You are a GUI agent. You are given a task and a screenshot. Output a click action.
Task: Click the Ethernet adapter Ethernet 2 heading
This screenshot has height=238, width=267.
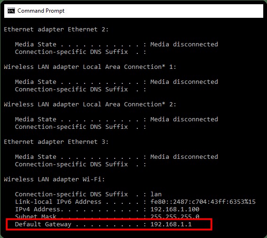(56, 30)
